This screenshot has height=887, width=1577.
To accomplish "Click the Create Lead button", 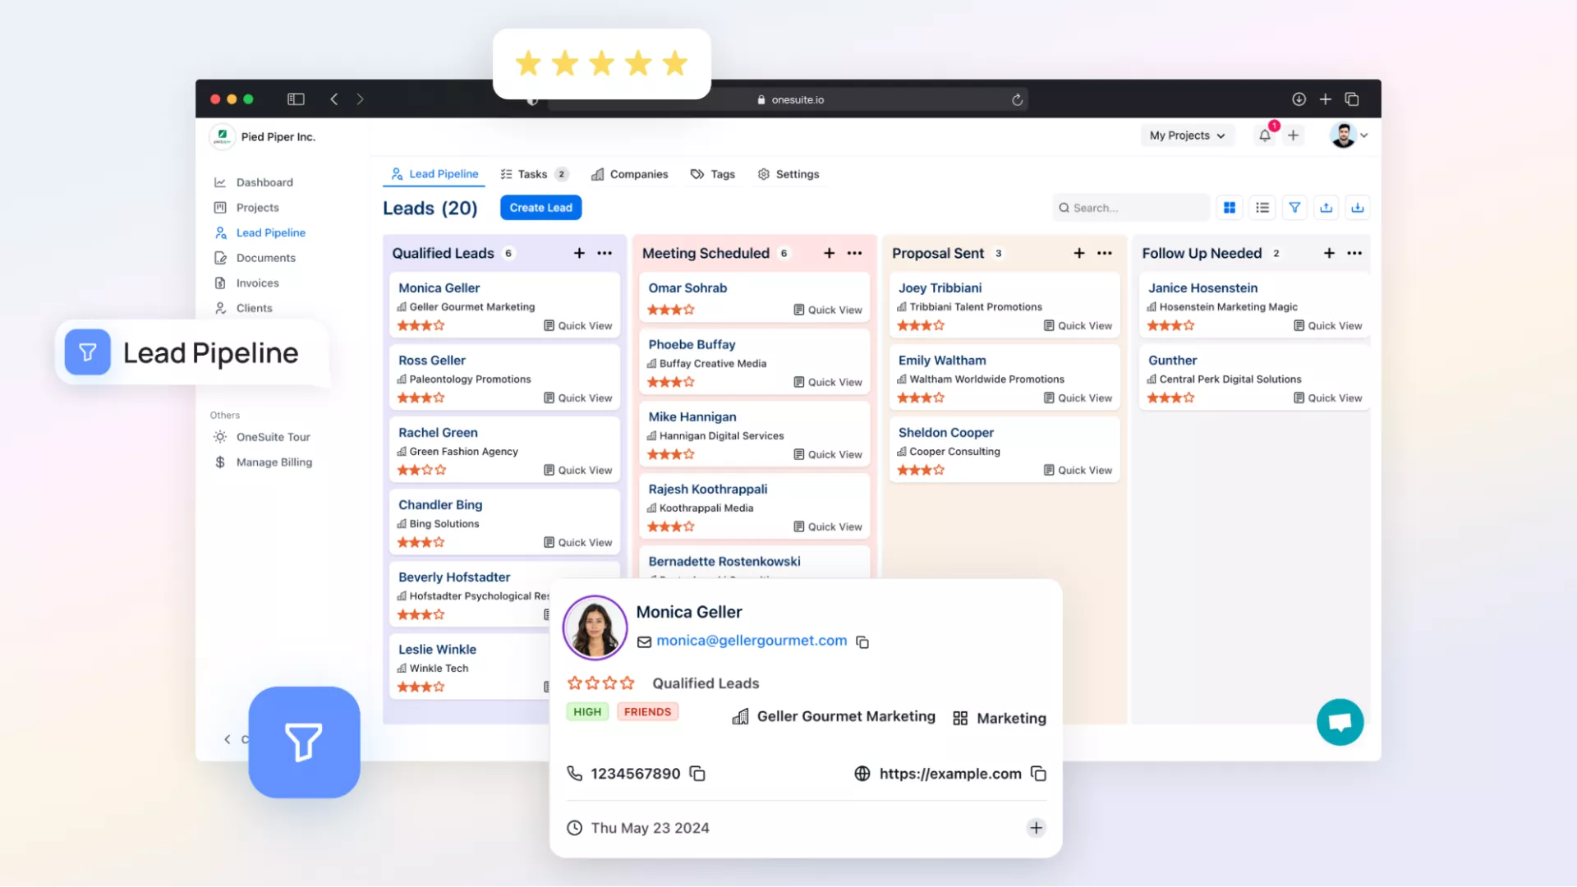I will (540, 208).
